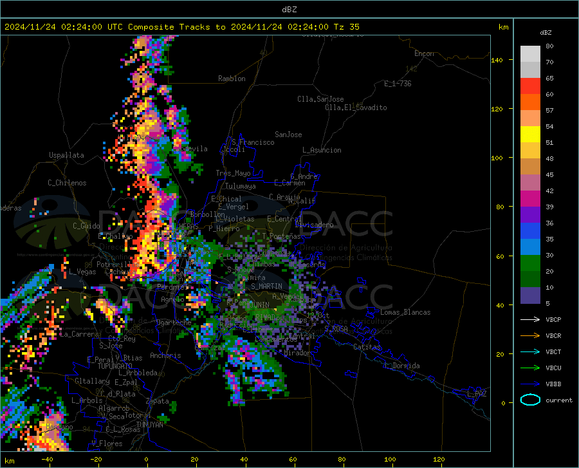Click the green VBCU arrow legend icon
This screenshot has height=468, width=579.
pos(530,368)
